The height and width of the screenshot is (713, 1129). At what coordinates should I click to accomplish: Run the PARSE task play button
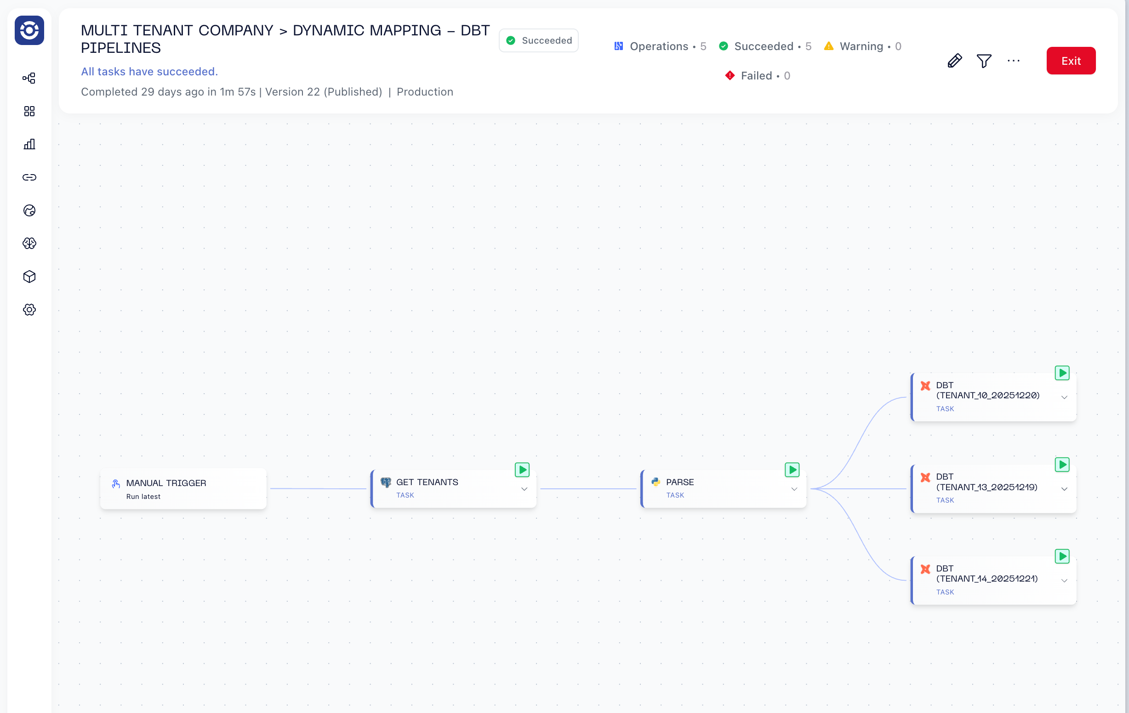click(792, 470)
